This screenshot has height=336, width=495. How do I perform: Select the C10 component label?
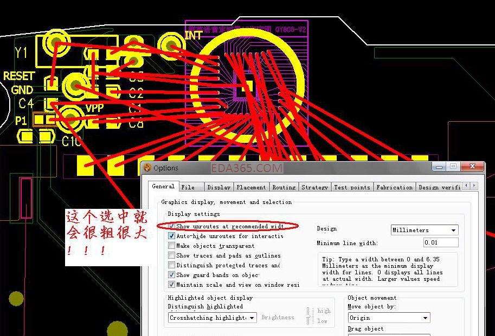coord(72,141)
